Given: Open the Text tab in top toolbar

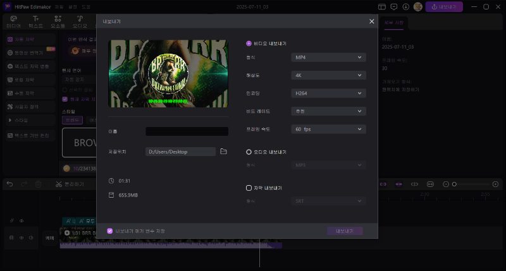Looking at the screenshot, I should click(35, 22).
